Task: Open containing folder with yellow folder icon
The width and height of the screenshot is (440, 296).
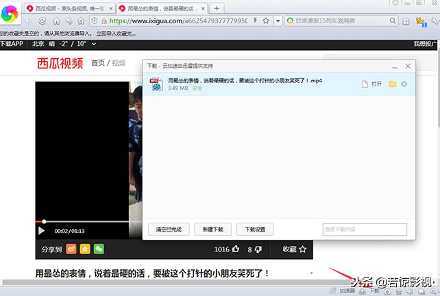Action: pos(393,84)
